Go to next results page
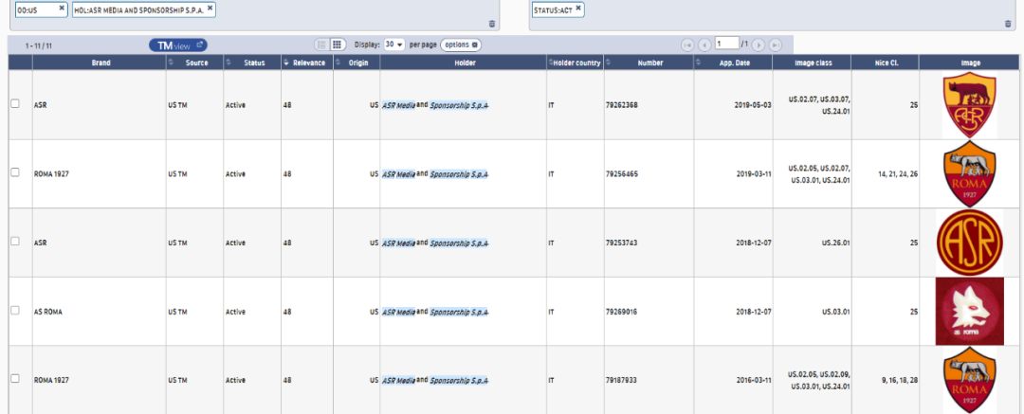1024x414 pixels. pyautogui.click(x=759, y=45)
